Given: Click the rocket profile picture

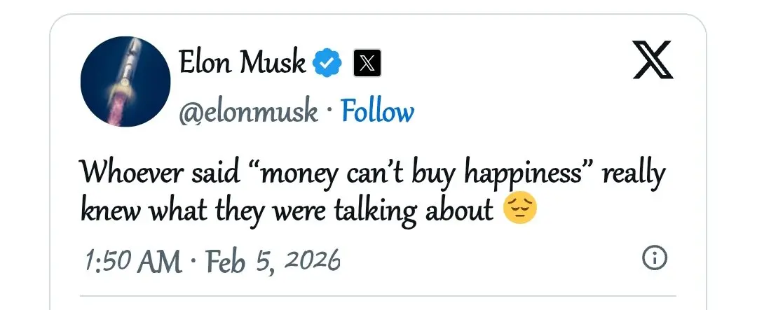Looking at the screenshot, I should pos(126,83).
